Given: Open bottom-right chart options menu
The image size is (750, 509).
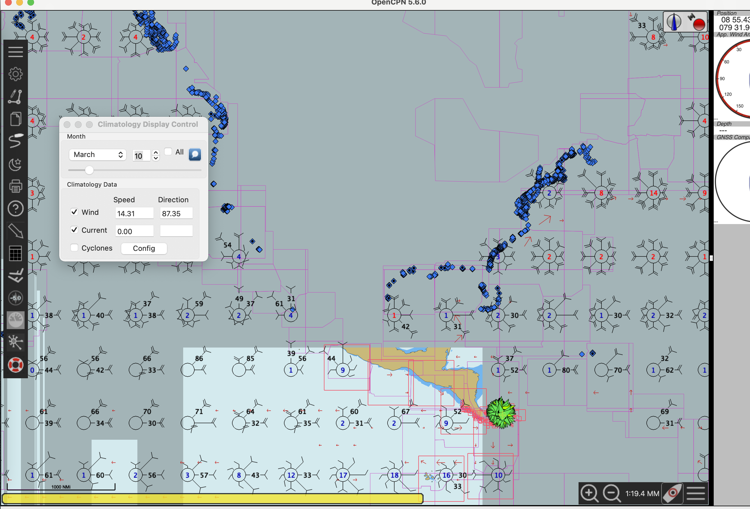Looking at the screenshot, I should pyautogui.click(x=696, y=494).
